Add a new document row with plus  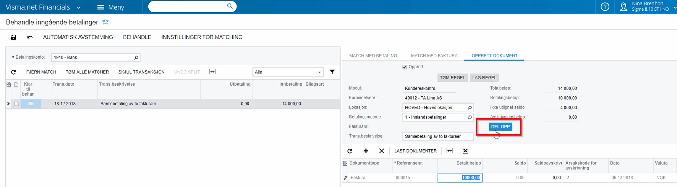coord(366,151)
